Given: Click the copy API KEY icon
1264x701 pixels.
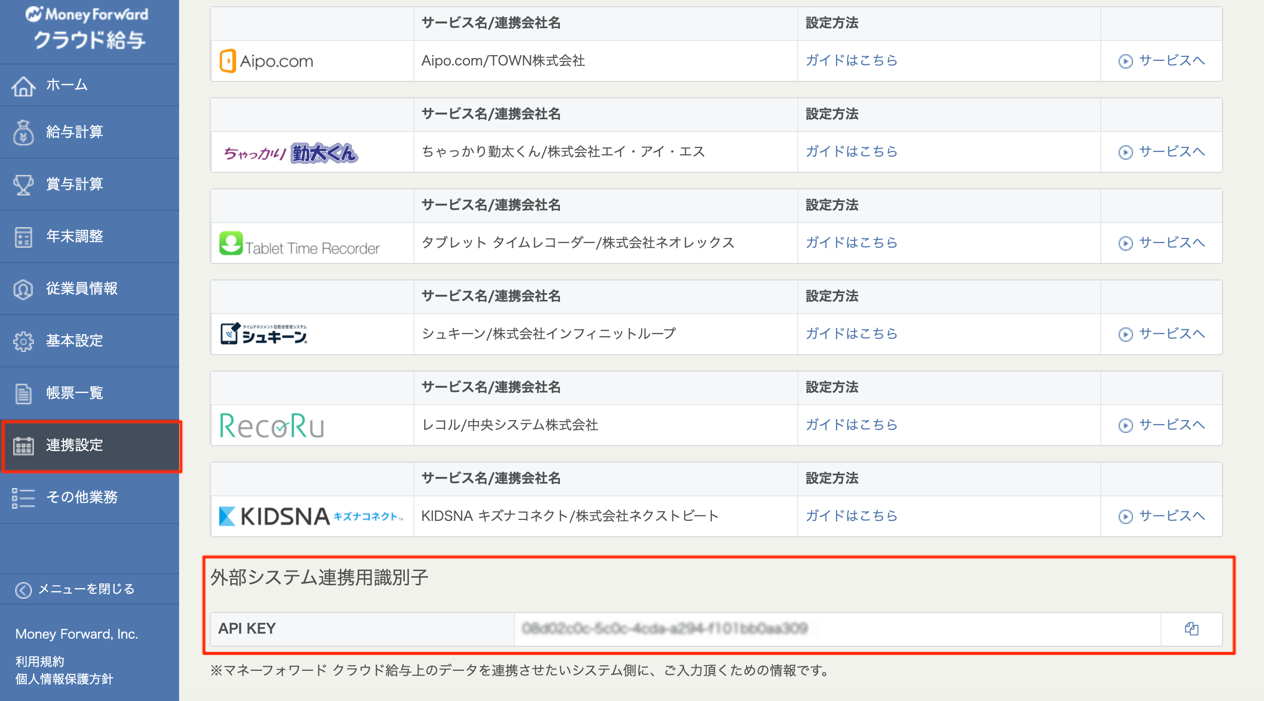Looking at the screenshot, I should click(1191, 628).
